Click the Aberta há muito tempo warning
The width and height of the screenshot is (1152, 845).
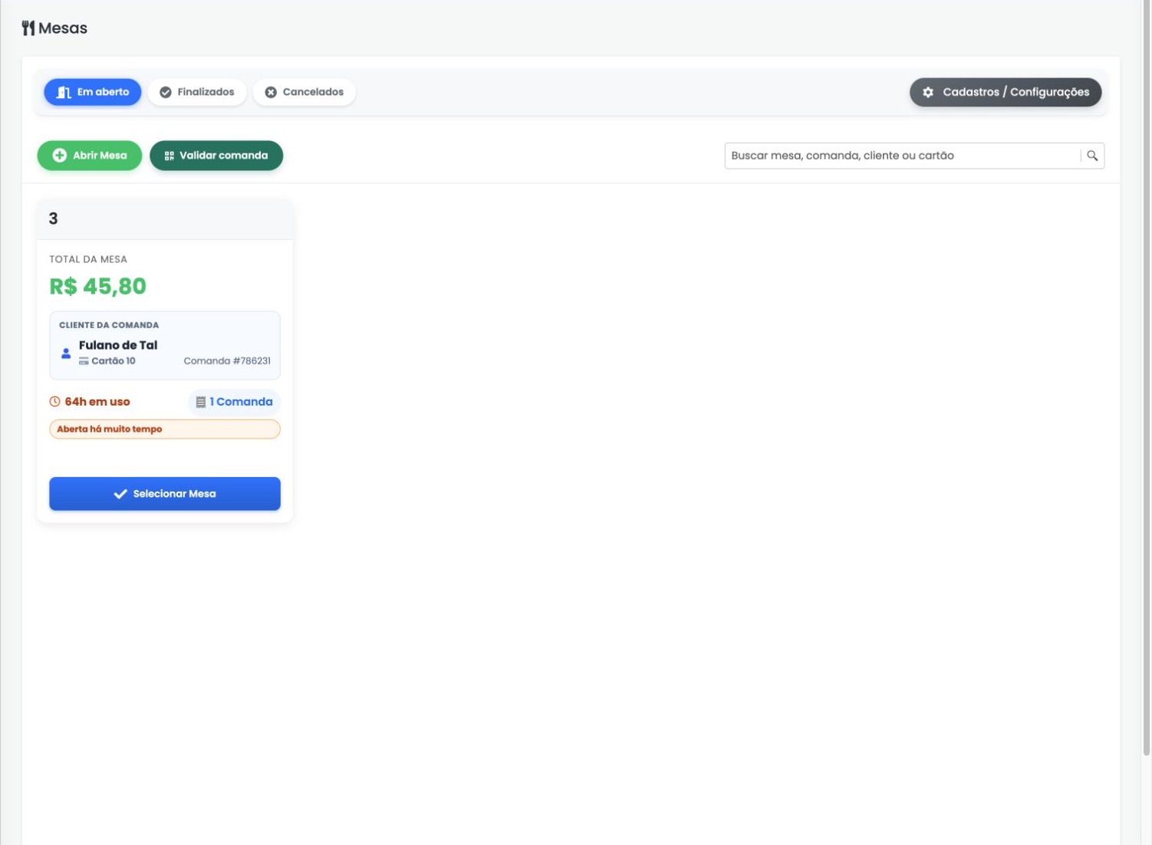point(165,429)
